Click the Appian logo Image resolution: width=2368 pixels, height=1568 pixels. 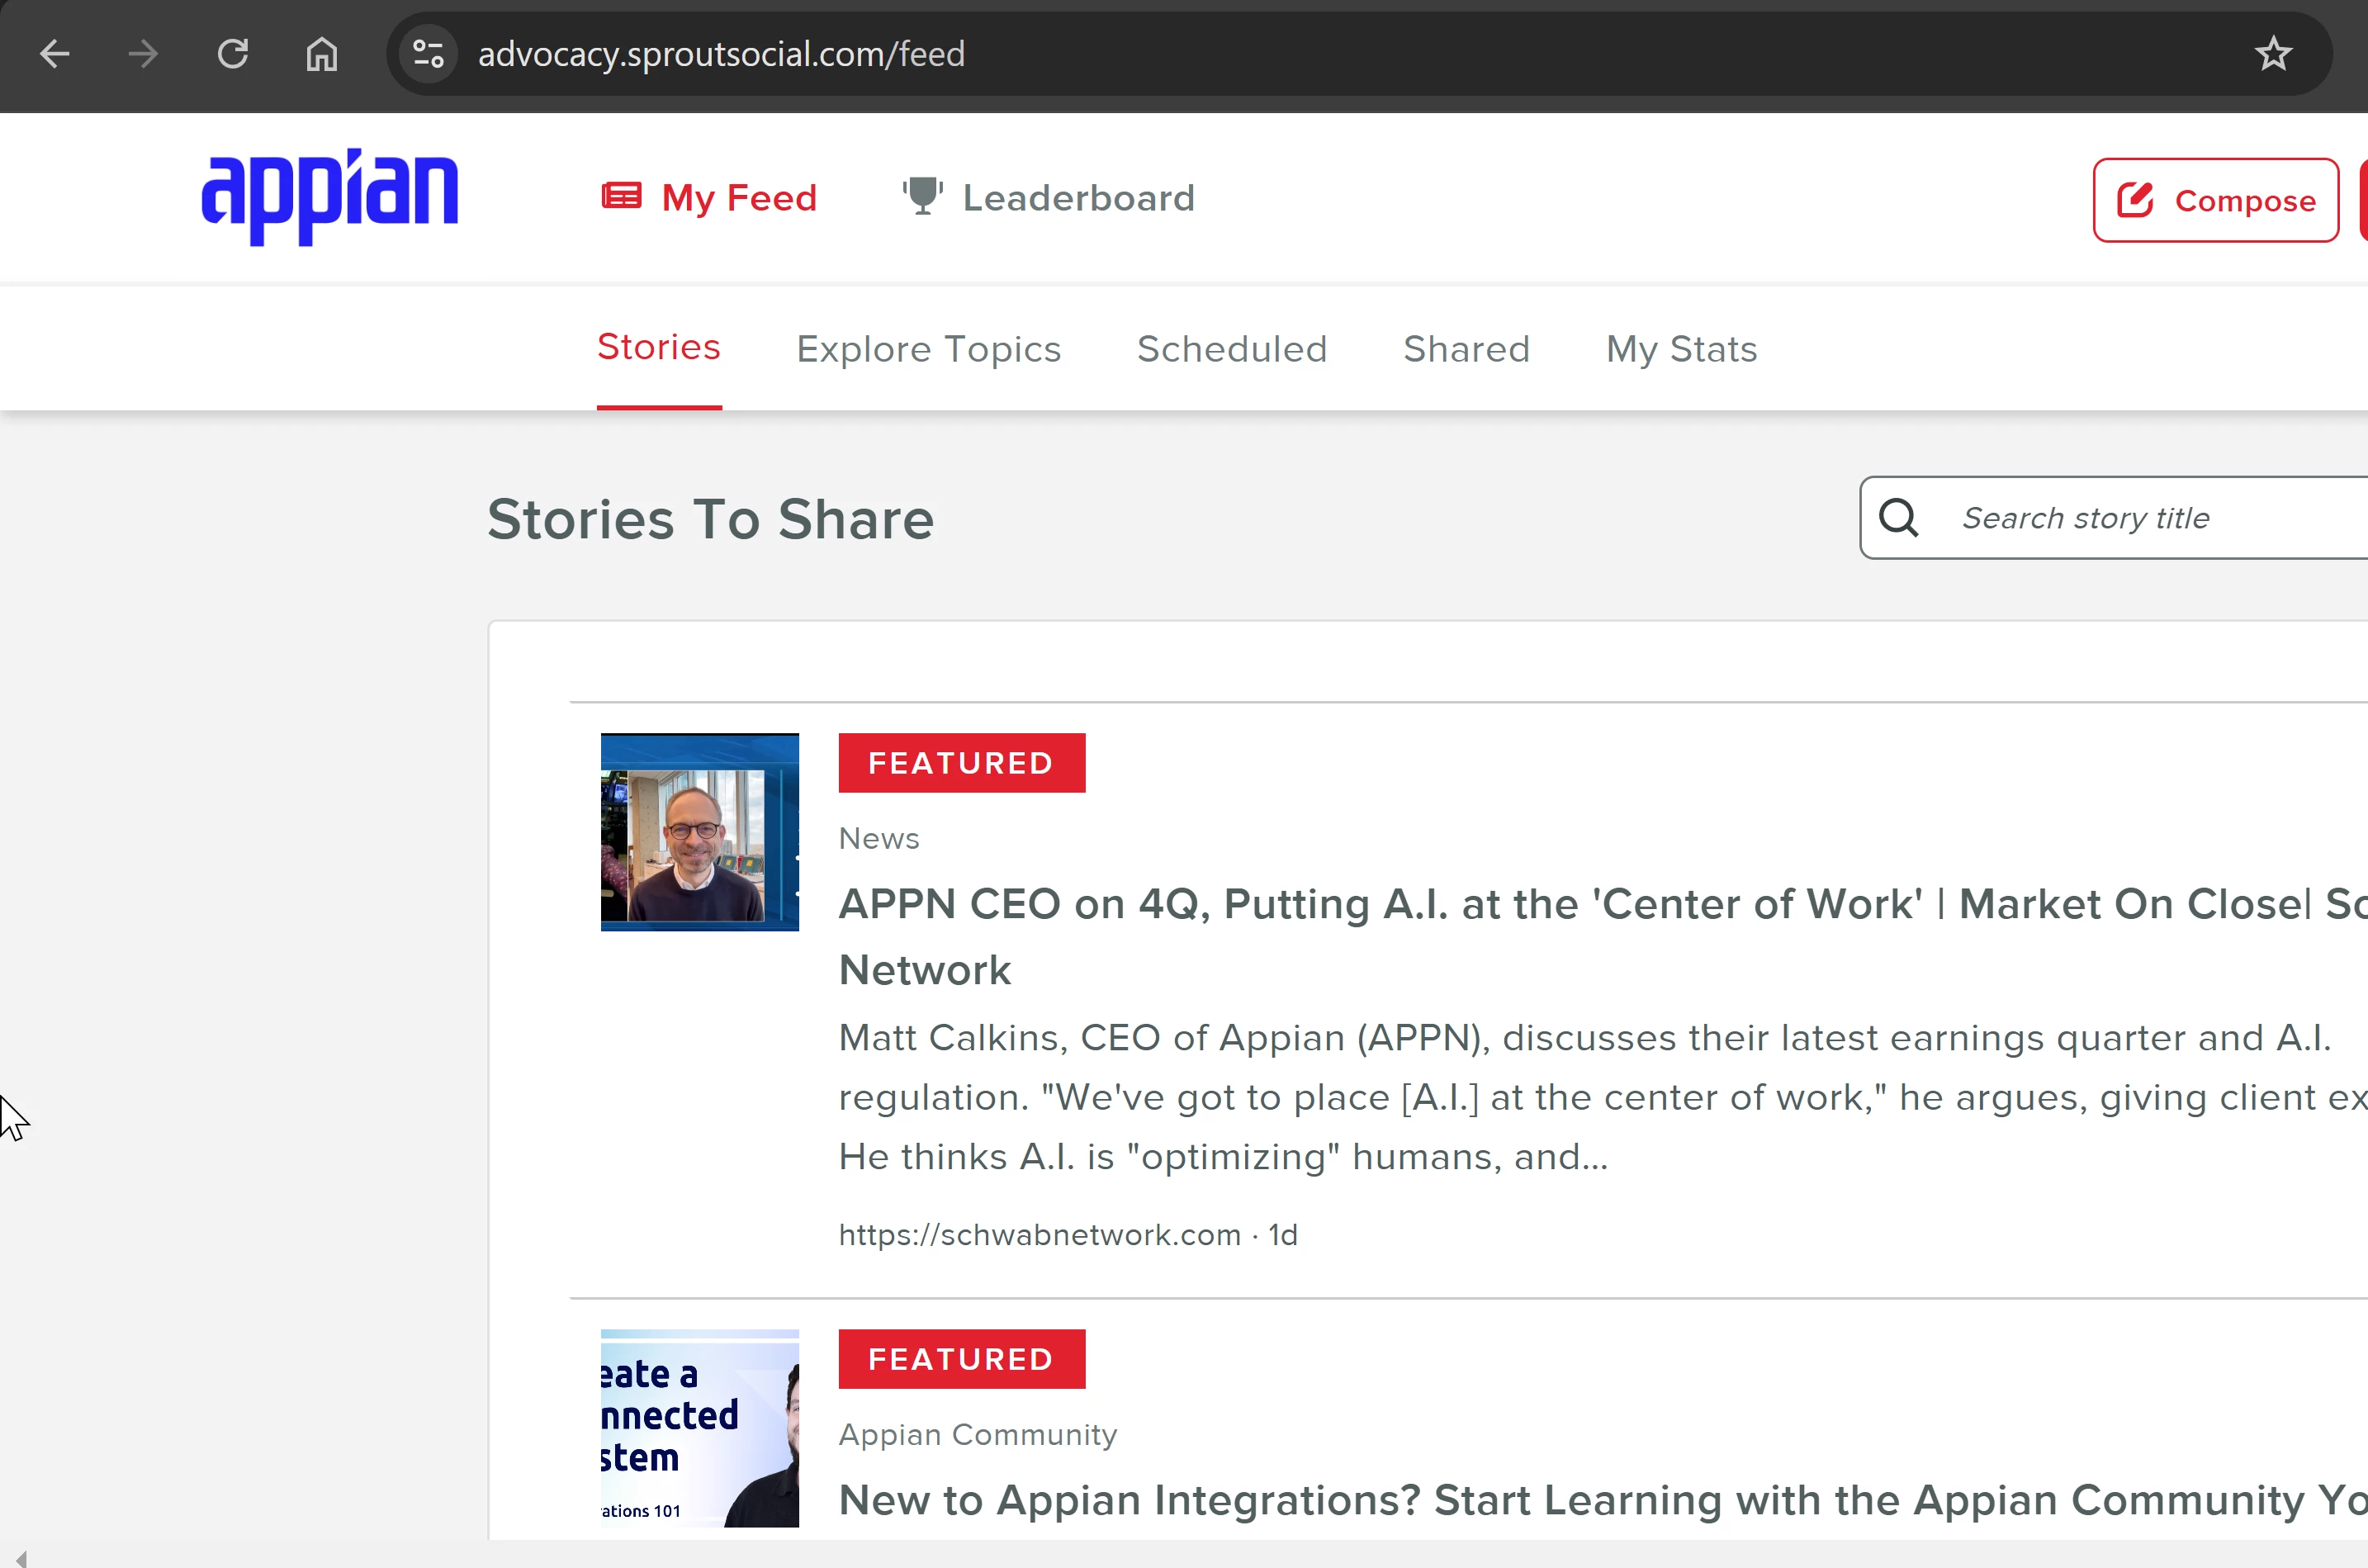point(330,197)
